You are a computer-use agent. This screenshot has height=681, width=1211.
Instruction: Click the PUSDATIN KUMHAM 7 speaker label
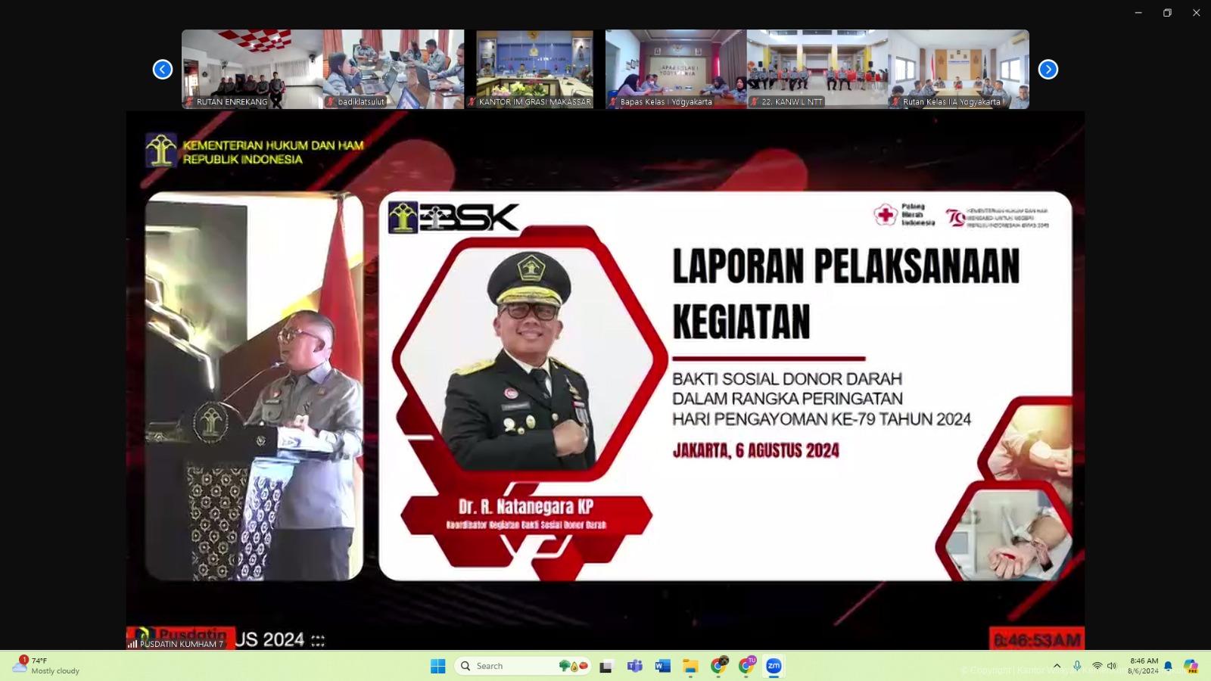(x=177, y=644)
